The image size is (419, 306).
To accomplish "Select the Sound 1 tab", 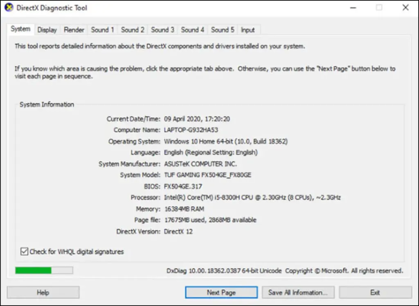I will (102, 29).
